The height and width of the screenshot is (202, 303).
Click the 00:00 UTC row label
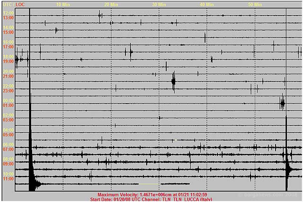[x=8, y=101]
